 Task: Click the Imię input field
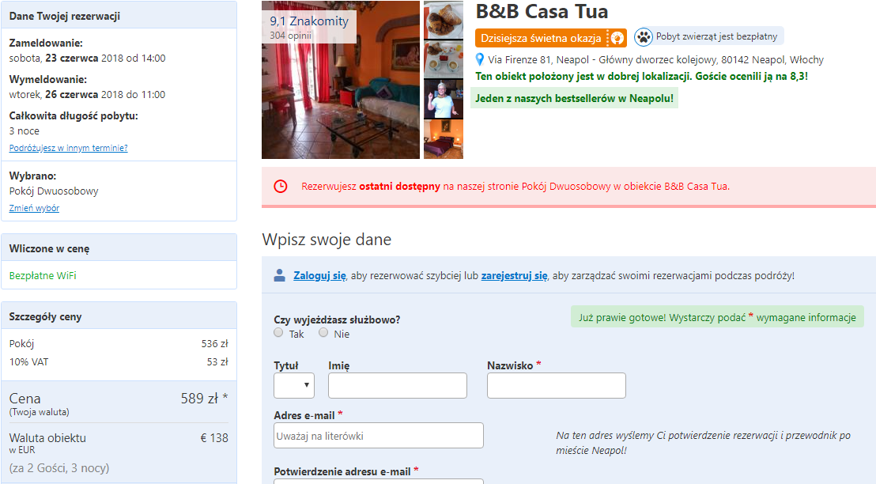tap(397, 386)
